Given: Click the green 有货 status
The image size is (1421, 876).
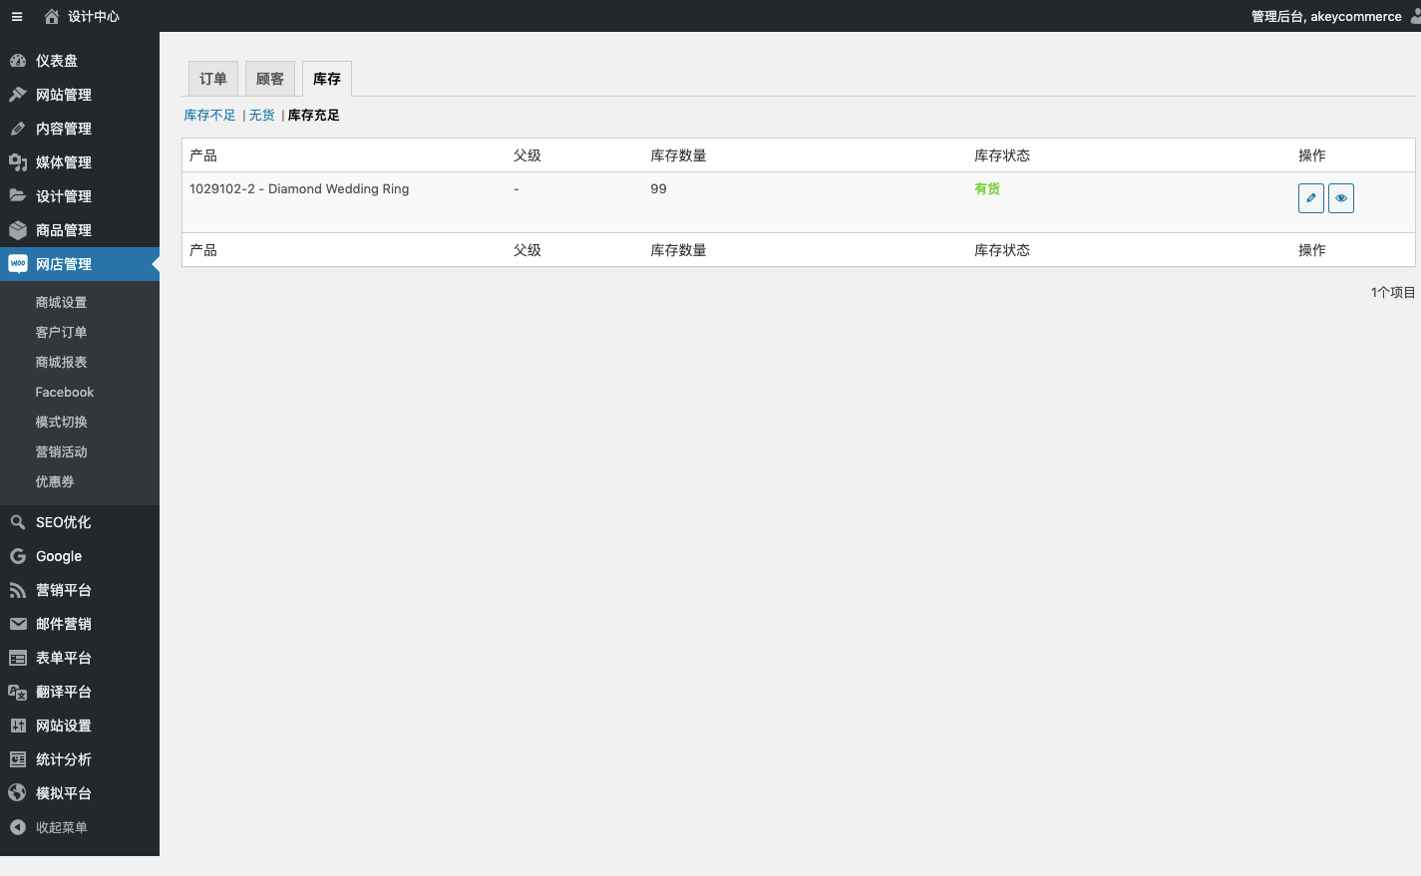Looking at the screenshot, I should (987, 189).
